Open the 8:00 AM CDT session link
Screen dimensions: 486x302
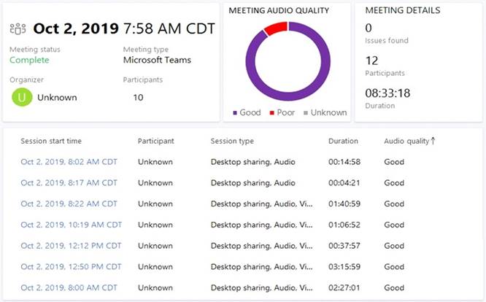(x=69, y=287)
